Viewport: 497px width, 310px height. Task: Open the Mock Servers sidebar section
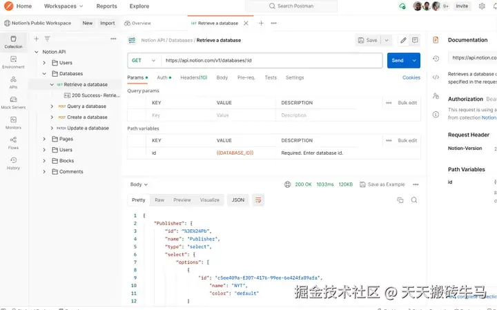tap(13, 103)
